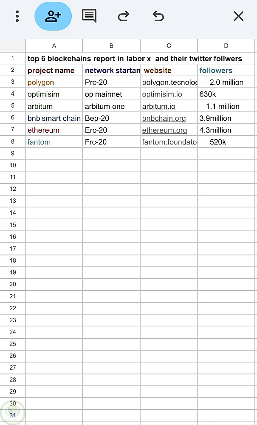257x425 pixels.
Task: Close the sheet with the X icon
Action: [x=239, y=17]
